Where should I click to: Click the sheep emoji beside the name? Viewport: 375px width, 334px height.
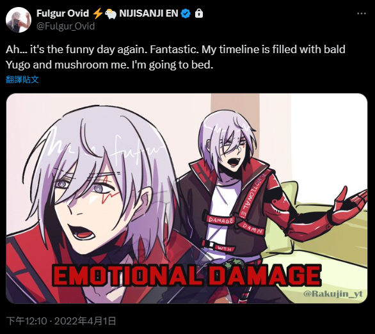click(x=111, y=13)
